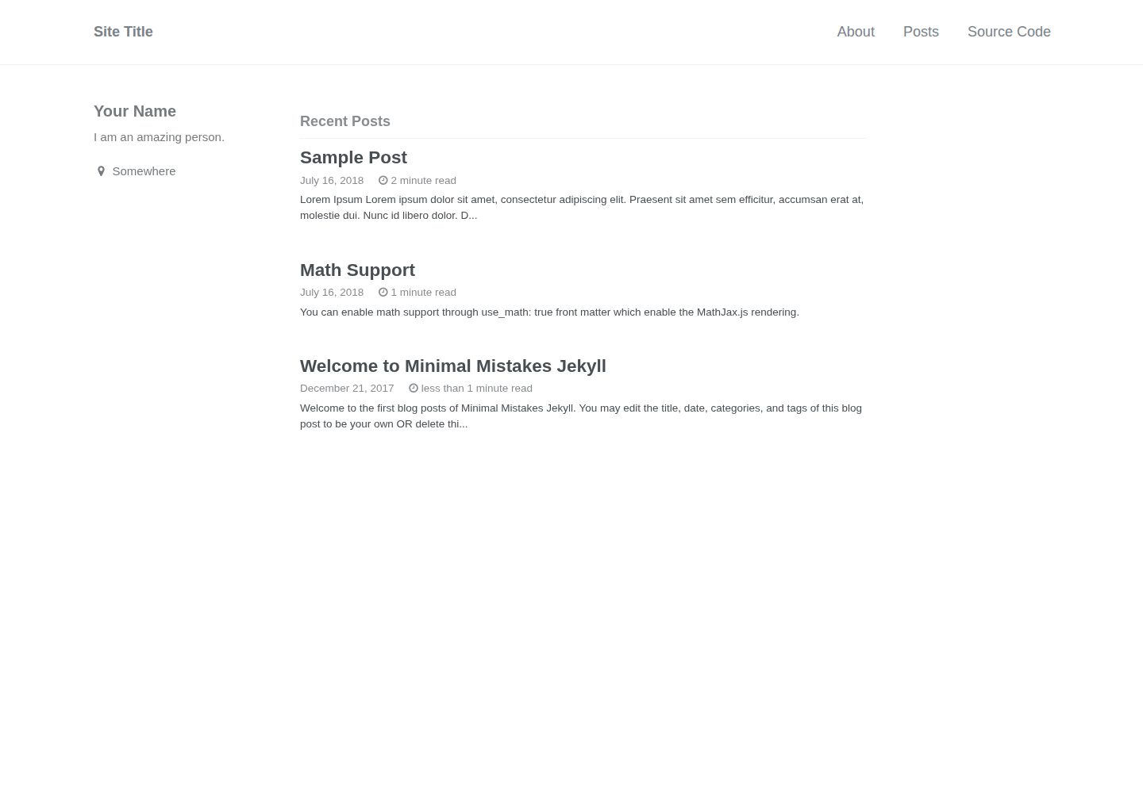Click the 'I am an amazing person.' bio text
This screenshot has height=793, width=1143.
click(x=159, y=137)
